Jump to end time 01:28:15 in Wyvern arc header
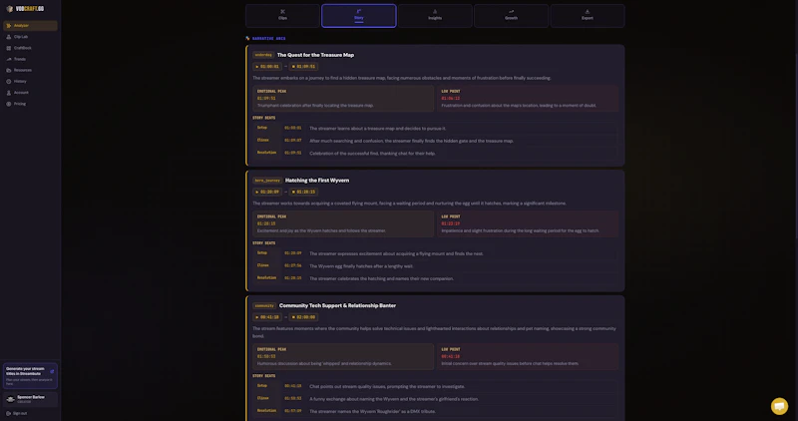 pos(304,192)
